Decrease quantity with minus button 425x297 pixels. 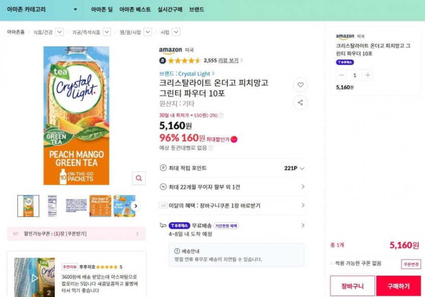click(x=342, y=75)
